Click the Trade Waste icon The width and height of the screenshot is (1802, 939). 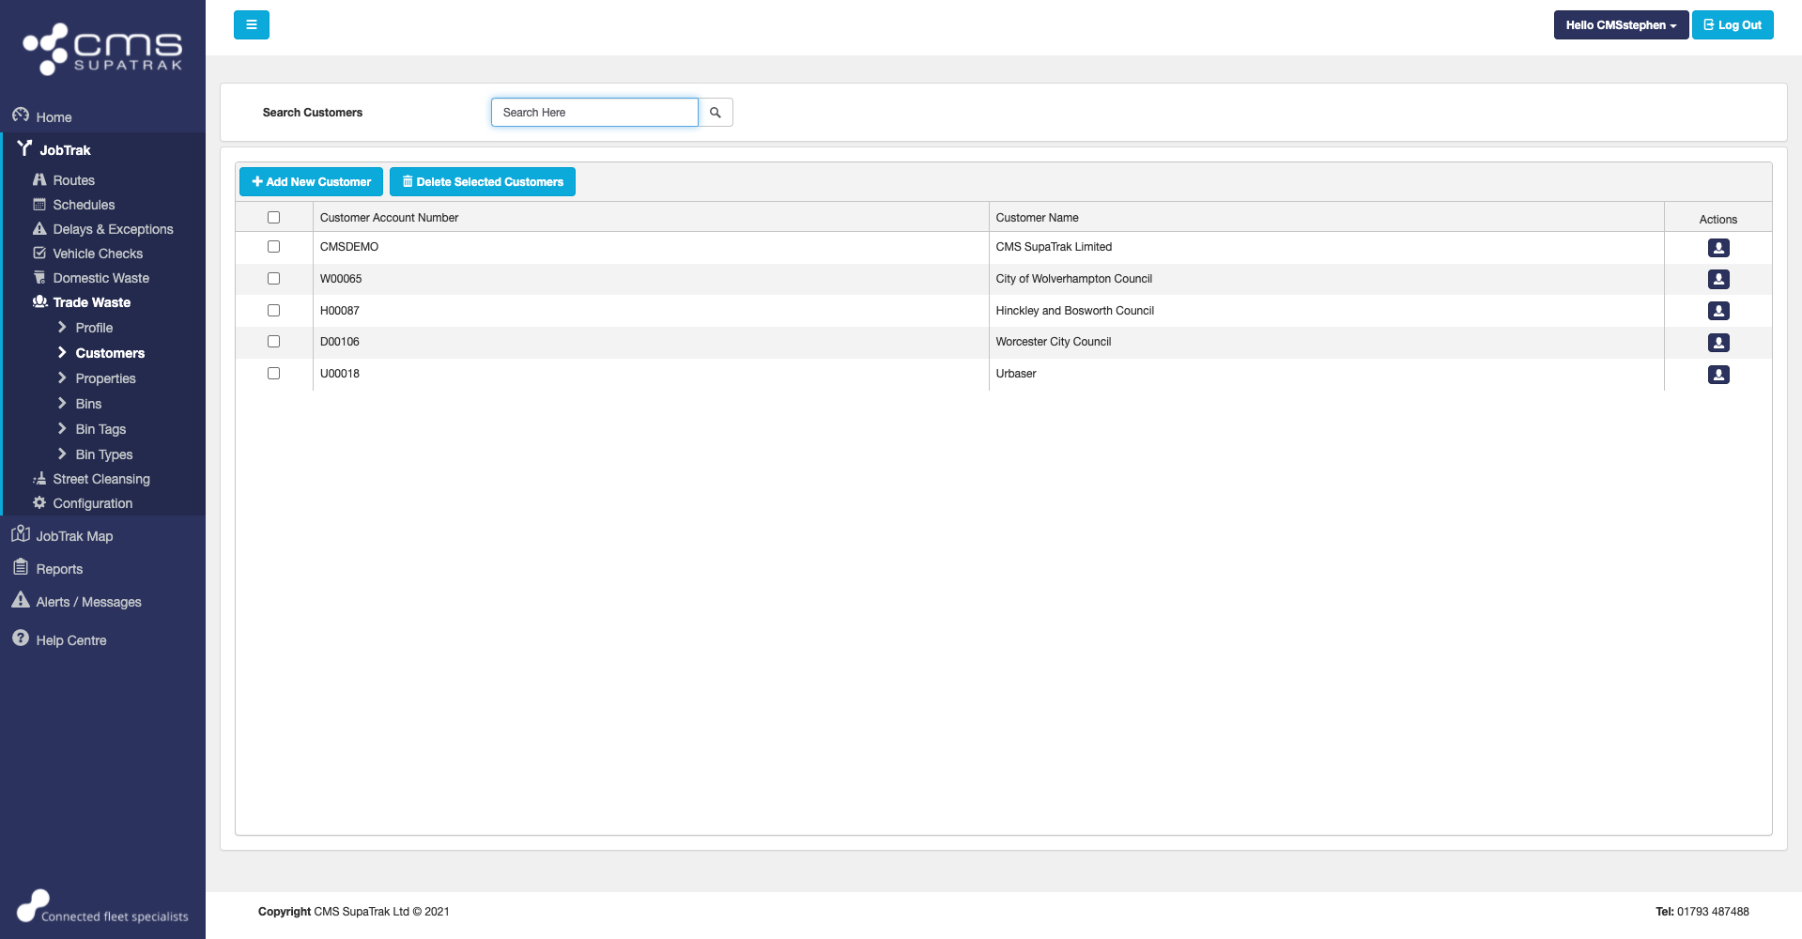pyautogui.click(x=40, y=301)
